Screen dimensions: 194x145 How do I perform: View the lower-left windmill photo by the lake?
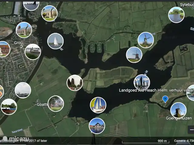(134, 55)
